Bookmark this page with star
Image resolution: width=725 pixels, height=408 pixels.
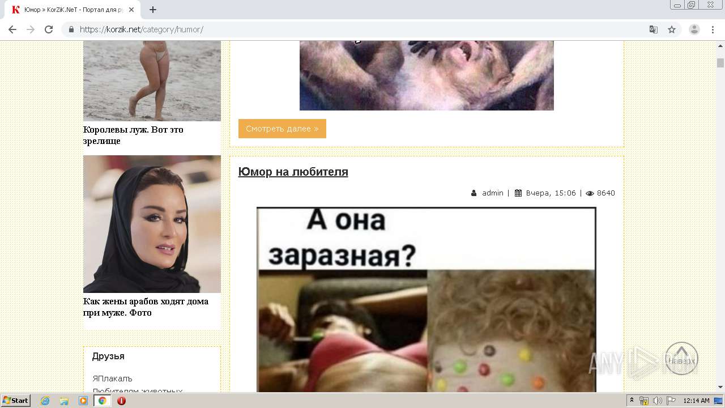click(x=672, y=29)
